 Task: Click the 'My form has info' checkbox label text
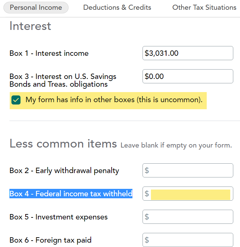114,100
